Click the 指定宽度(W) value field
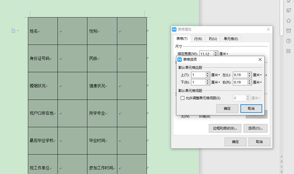Screen dimensions: 294x174 click(x=206, y=54)
